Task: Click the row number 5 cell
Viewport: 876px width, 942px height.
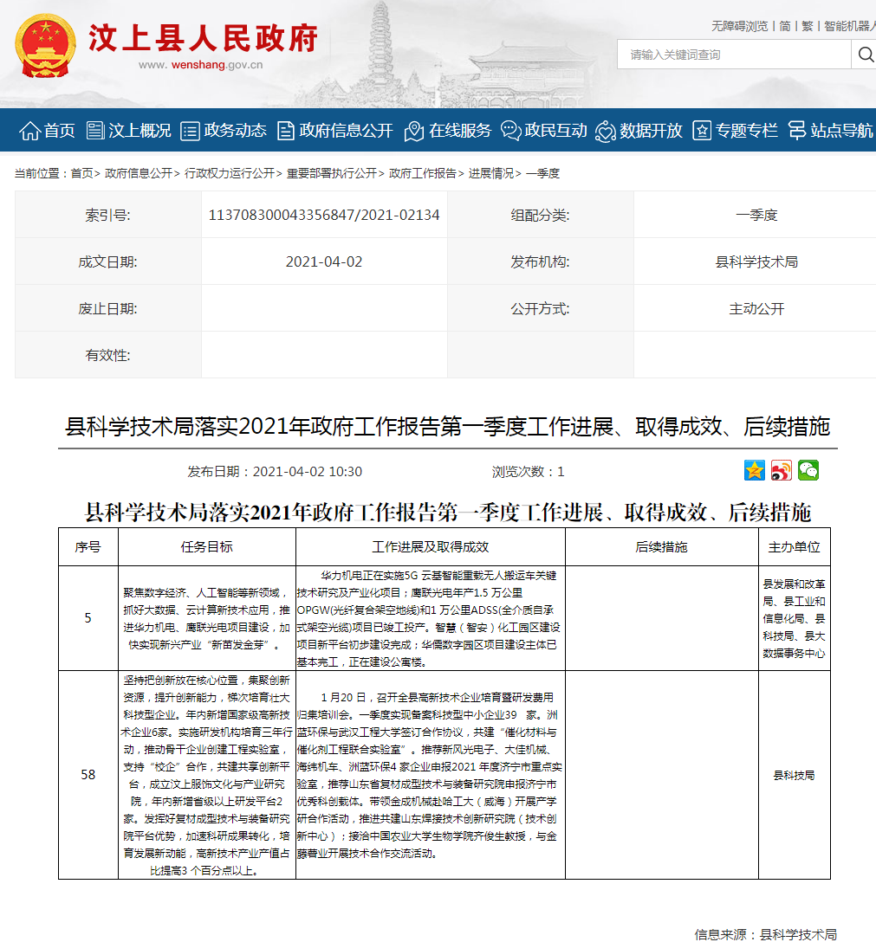Action: pos(88,618)
